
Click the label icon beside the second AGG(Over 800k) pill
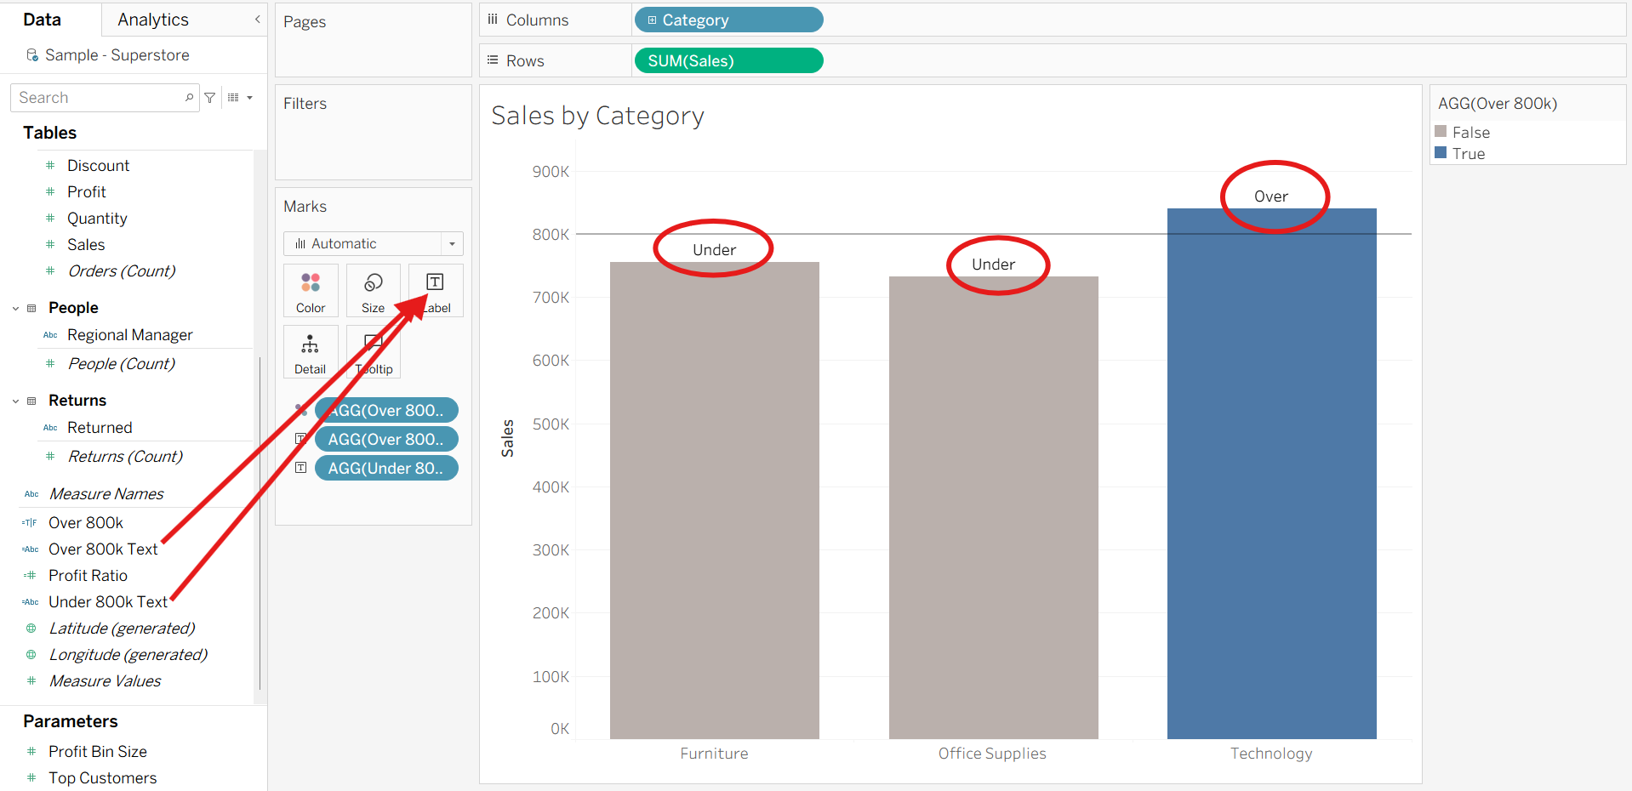pos(300,439)
